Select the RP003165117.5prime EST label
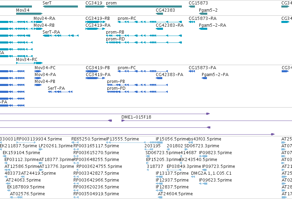Viewport: 292px width, 199px height. [x=96, y=146]
